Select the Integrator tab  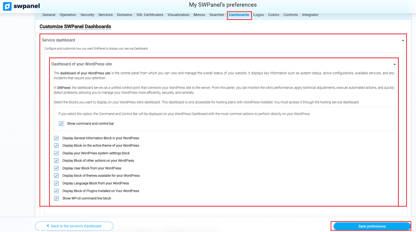pos(310,15)
